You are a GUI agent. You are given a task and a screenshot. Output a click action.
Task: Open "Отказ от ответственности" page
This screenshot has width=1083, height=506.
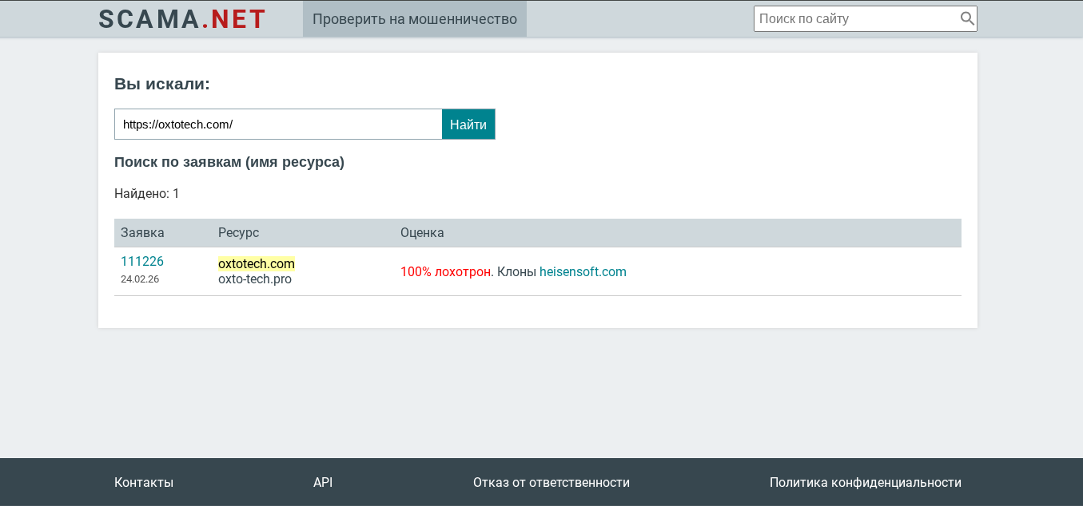pyautogui.click(x=551, y=483)
